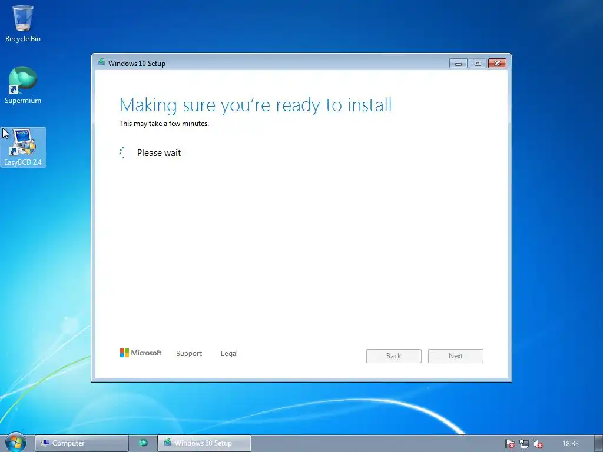Viewport: 603px width, 452px height.
Task: Click the Windows 10 Setup title bar icon
Action: 101,62
